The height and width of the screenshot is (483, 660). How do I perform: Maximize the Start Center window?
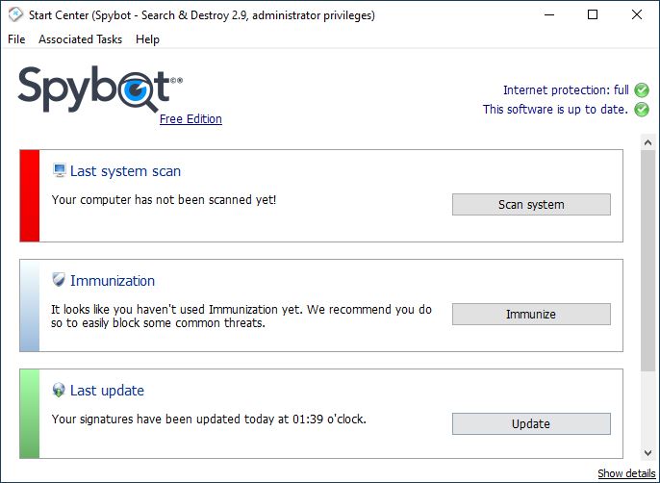(593, 14)
